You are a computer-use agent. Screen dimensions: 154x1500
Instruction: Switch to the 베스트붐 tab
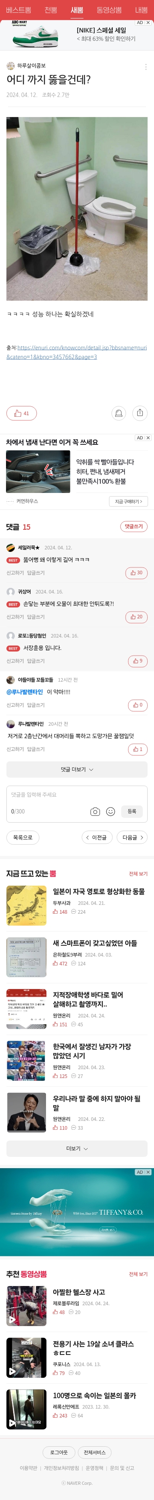pyautogui.click(x=18, y=10)
